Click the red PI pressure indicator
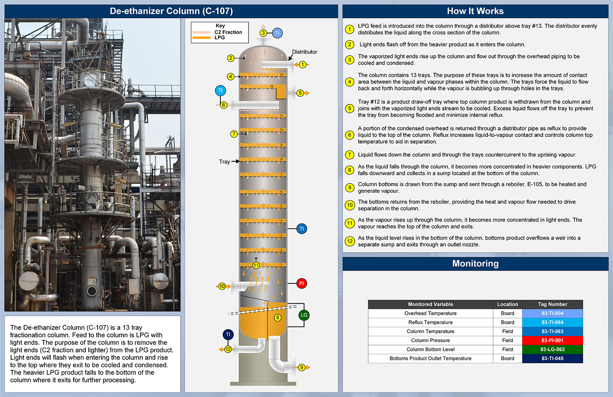This screenshot has height=397, width=613. click(x=302, y=283)
